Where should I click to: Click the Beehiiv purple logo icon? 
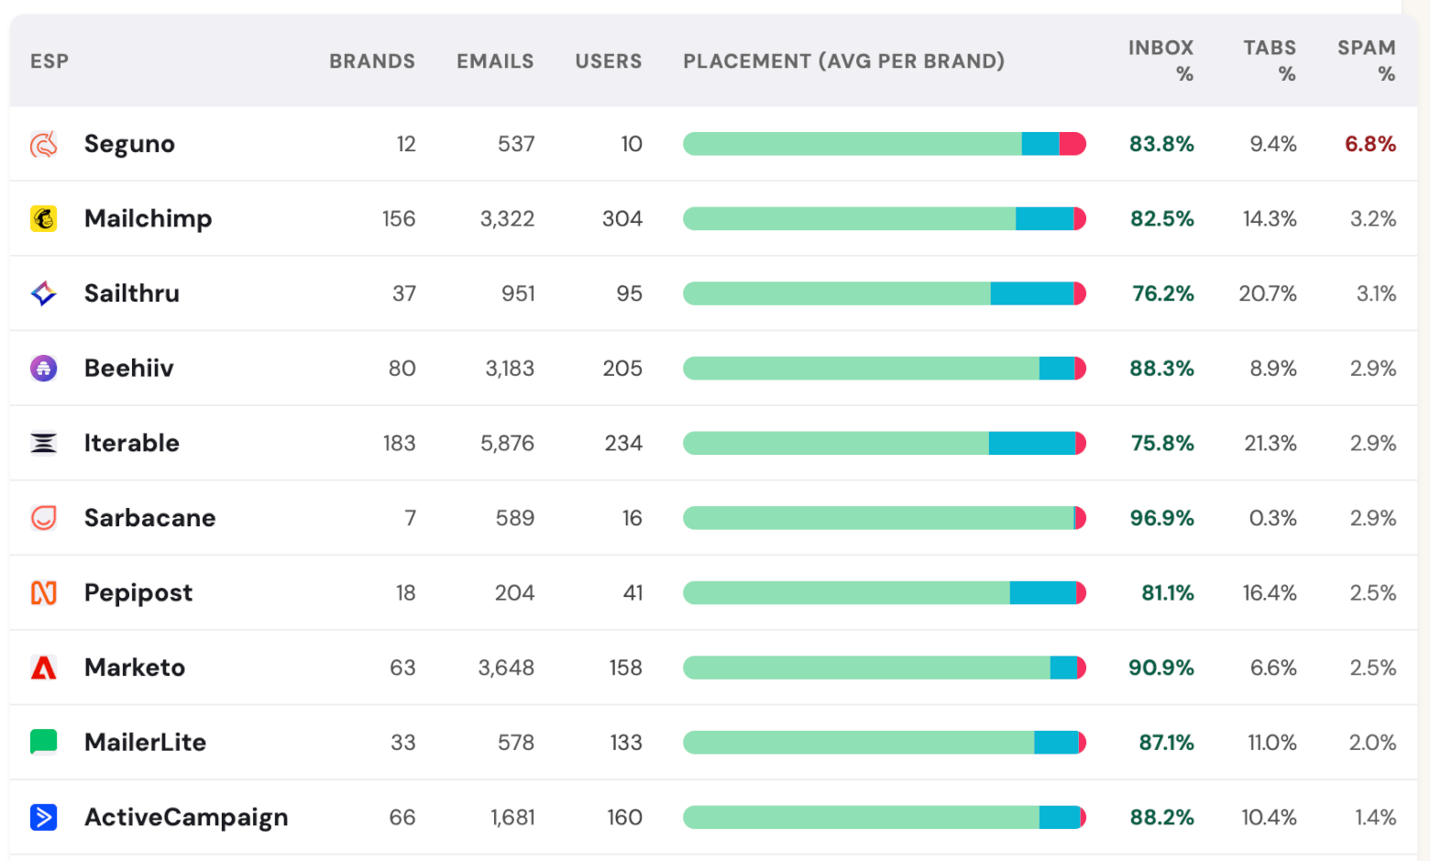tap(44, 368)
